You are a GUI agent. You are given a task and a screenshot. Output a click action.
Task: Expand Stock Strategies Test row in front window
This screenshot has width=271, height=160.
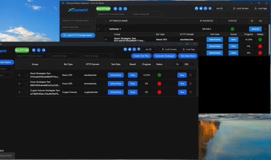click(19, 75)
